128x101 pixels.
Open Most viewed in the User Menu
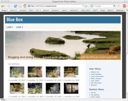[x=96, y=79]
